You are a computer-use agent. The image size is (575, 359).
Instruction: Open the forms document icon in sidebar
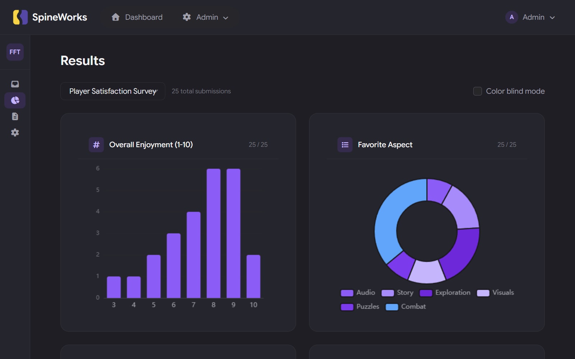15,116
